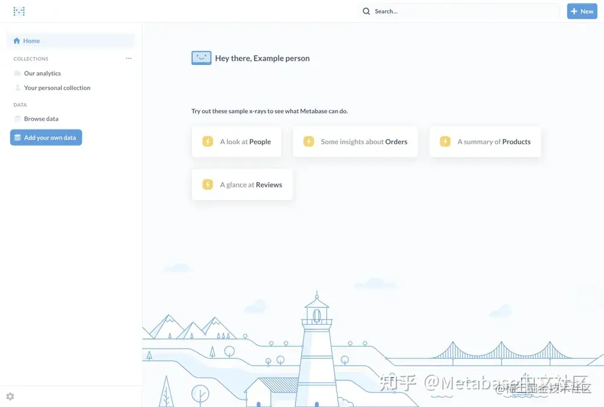Click database icon in Add your own data

point(17,138)
